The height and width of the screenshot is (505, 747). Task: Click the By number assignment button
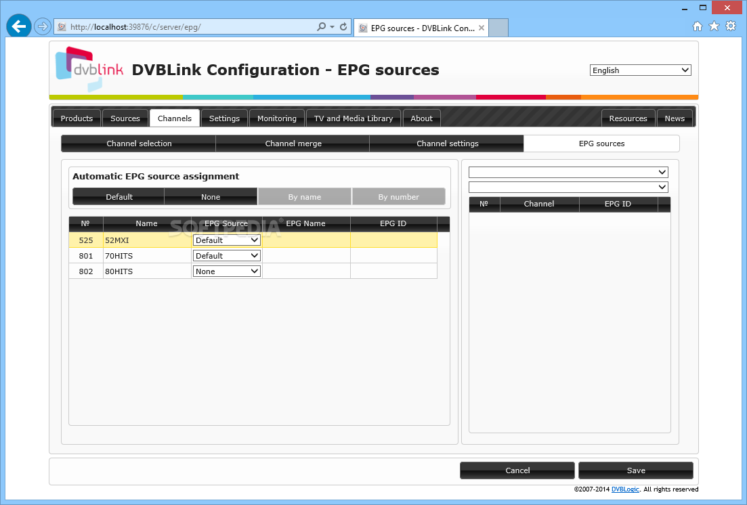pyautogui.click(x=399, y=197)
